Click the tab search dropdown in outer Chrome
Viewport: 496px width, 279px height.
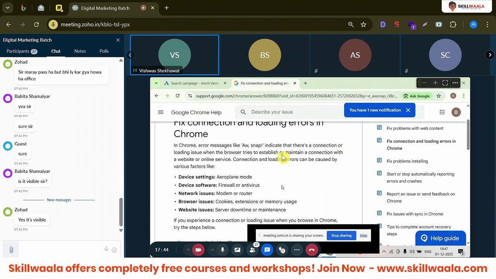click(x=7, y=8)
